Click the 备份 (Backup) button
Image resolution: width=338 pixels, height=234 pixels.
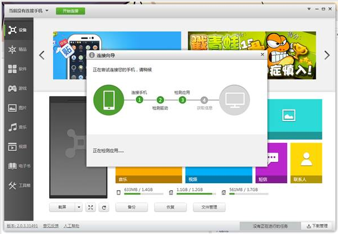[x=131, y=207]
